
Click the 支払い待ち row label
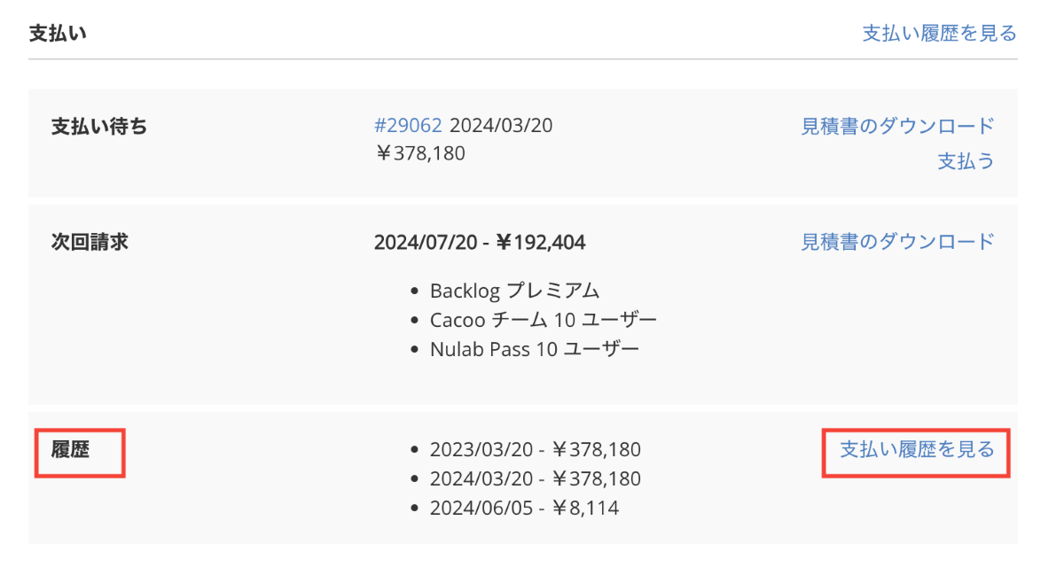[x=99, y=126]
